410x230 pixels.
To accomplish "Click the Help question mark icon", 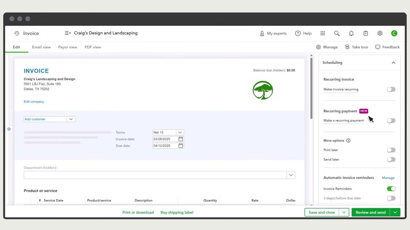I will click(298, 33).
